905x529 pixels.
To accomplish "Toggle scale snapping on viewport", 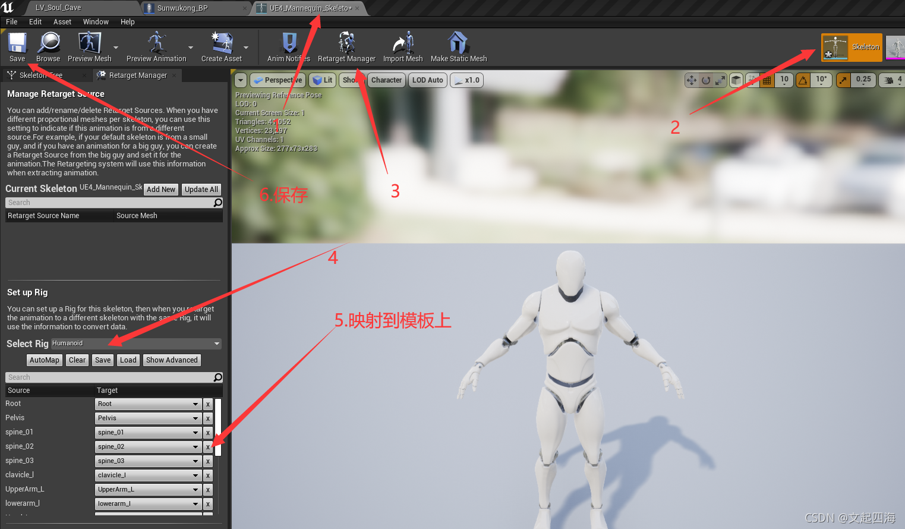I will tap(843, 80).
